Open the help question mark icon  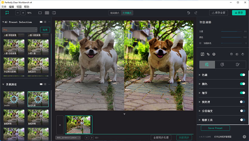[244, 137]
